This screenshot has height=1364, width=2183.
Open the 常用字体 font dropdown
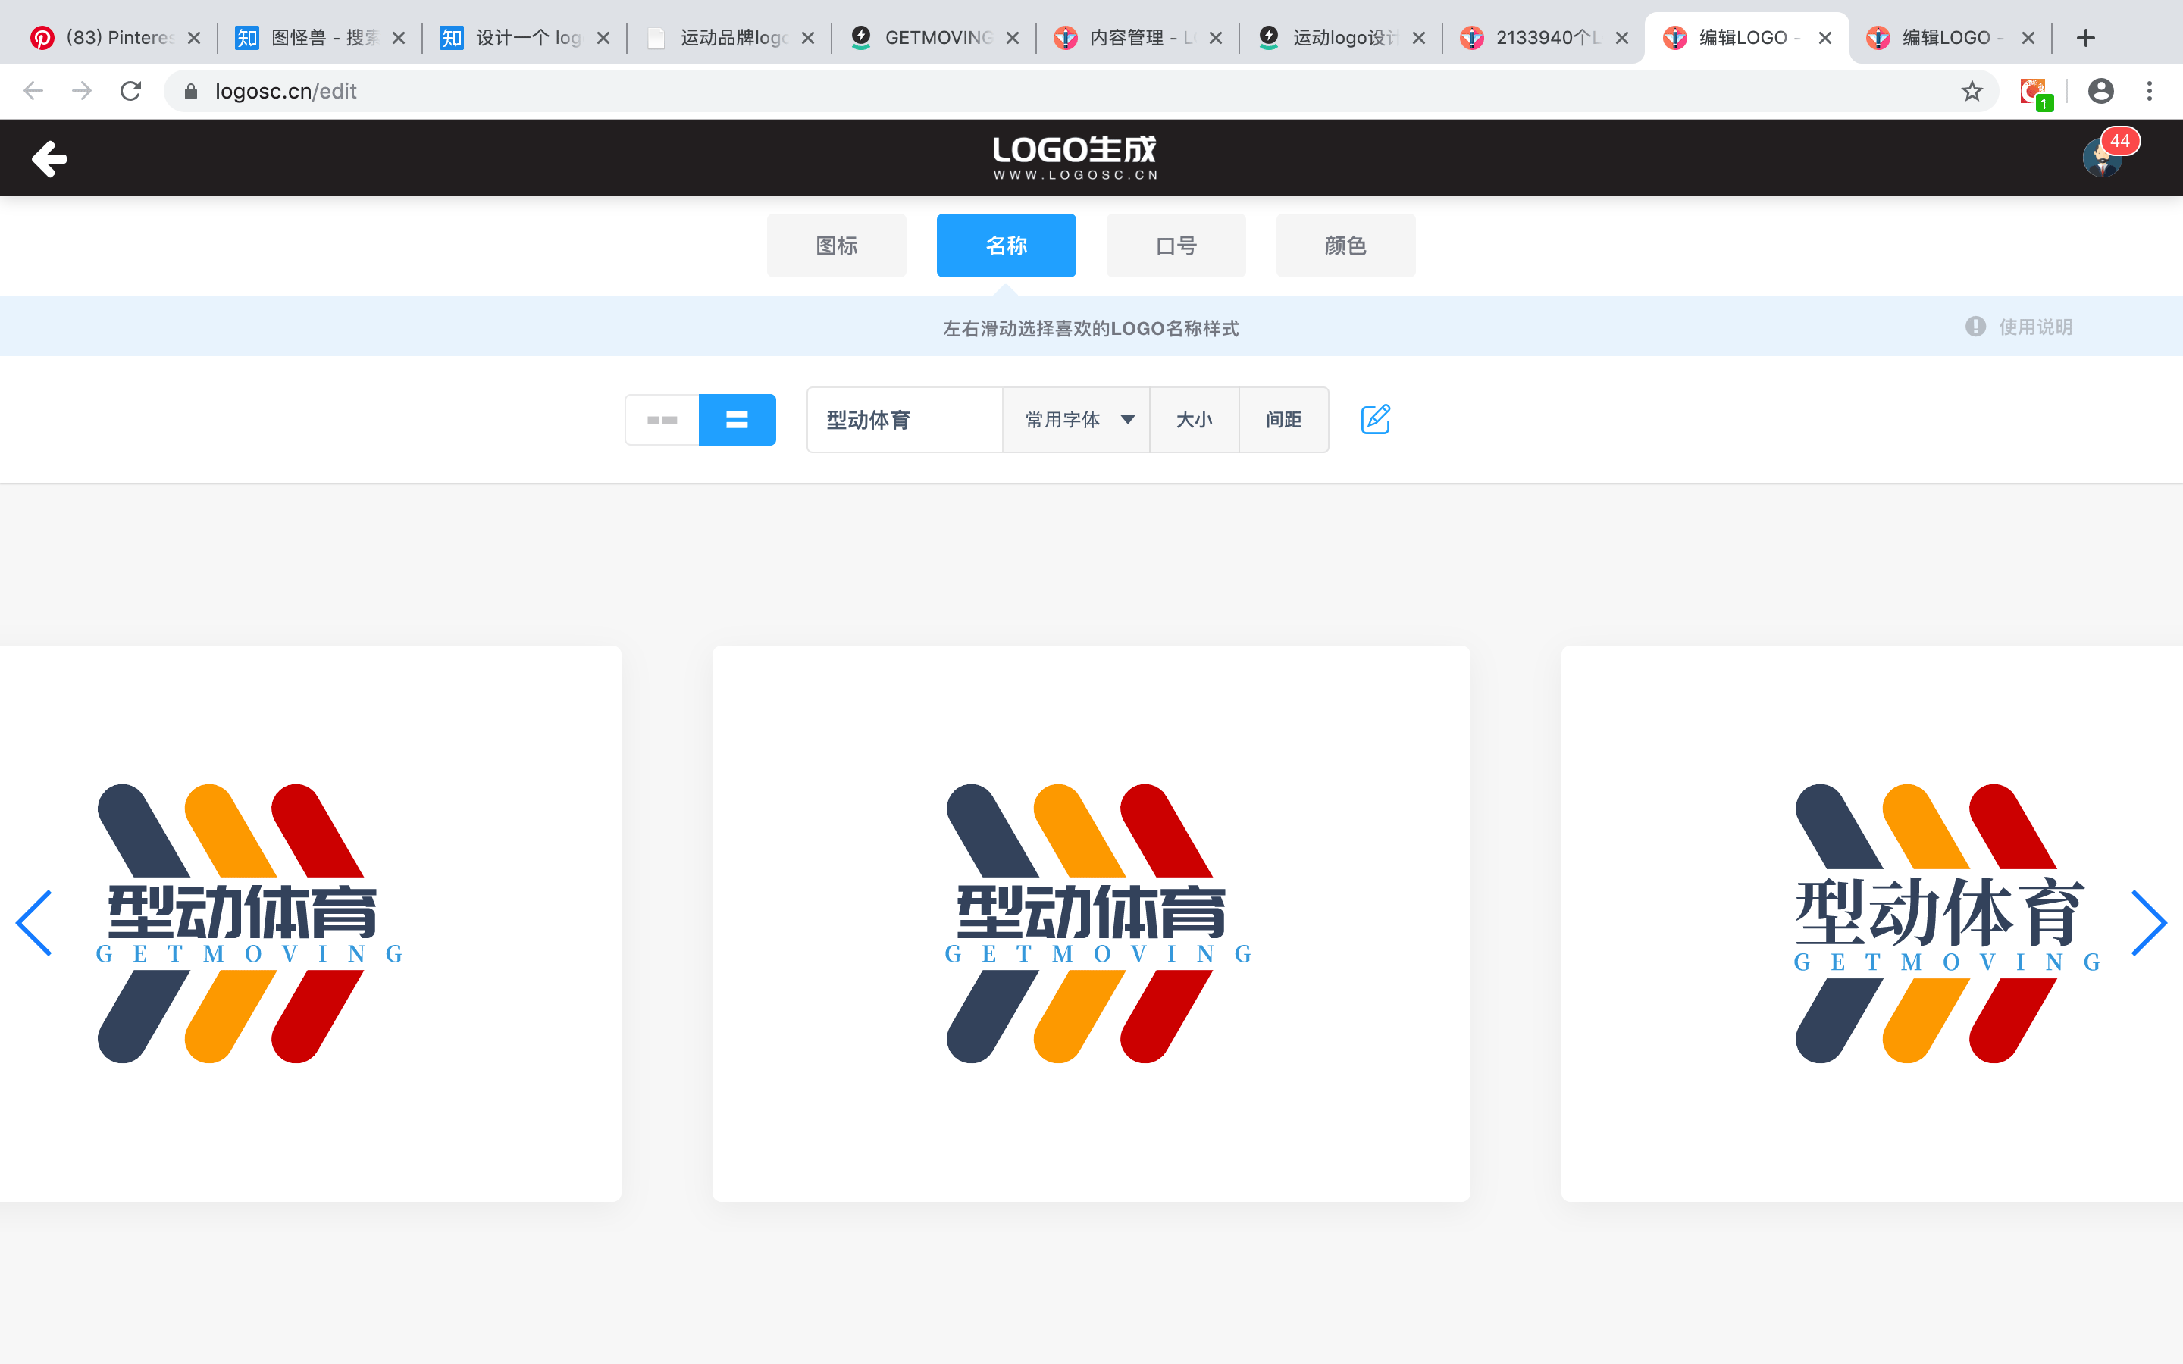click(x=1076, y=420)
